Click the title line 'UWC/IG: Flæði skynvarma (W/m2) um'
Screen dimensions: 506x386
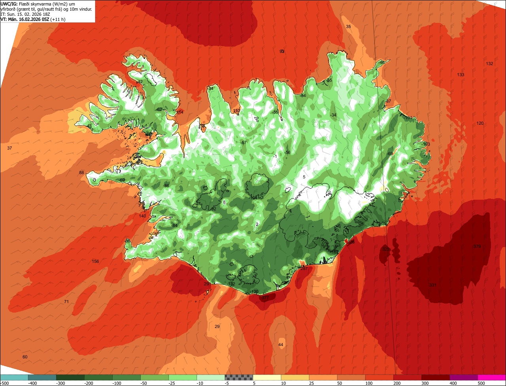click(38, 4)
